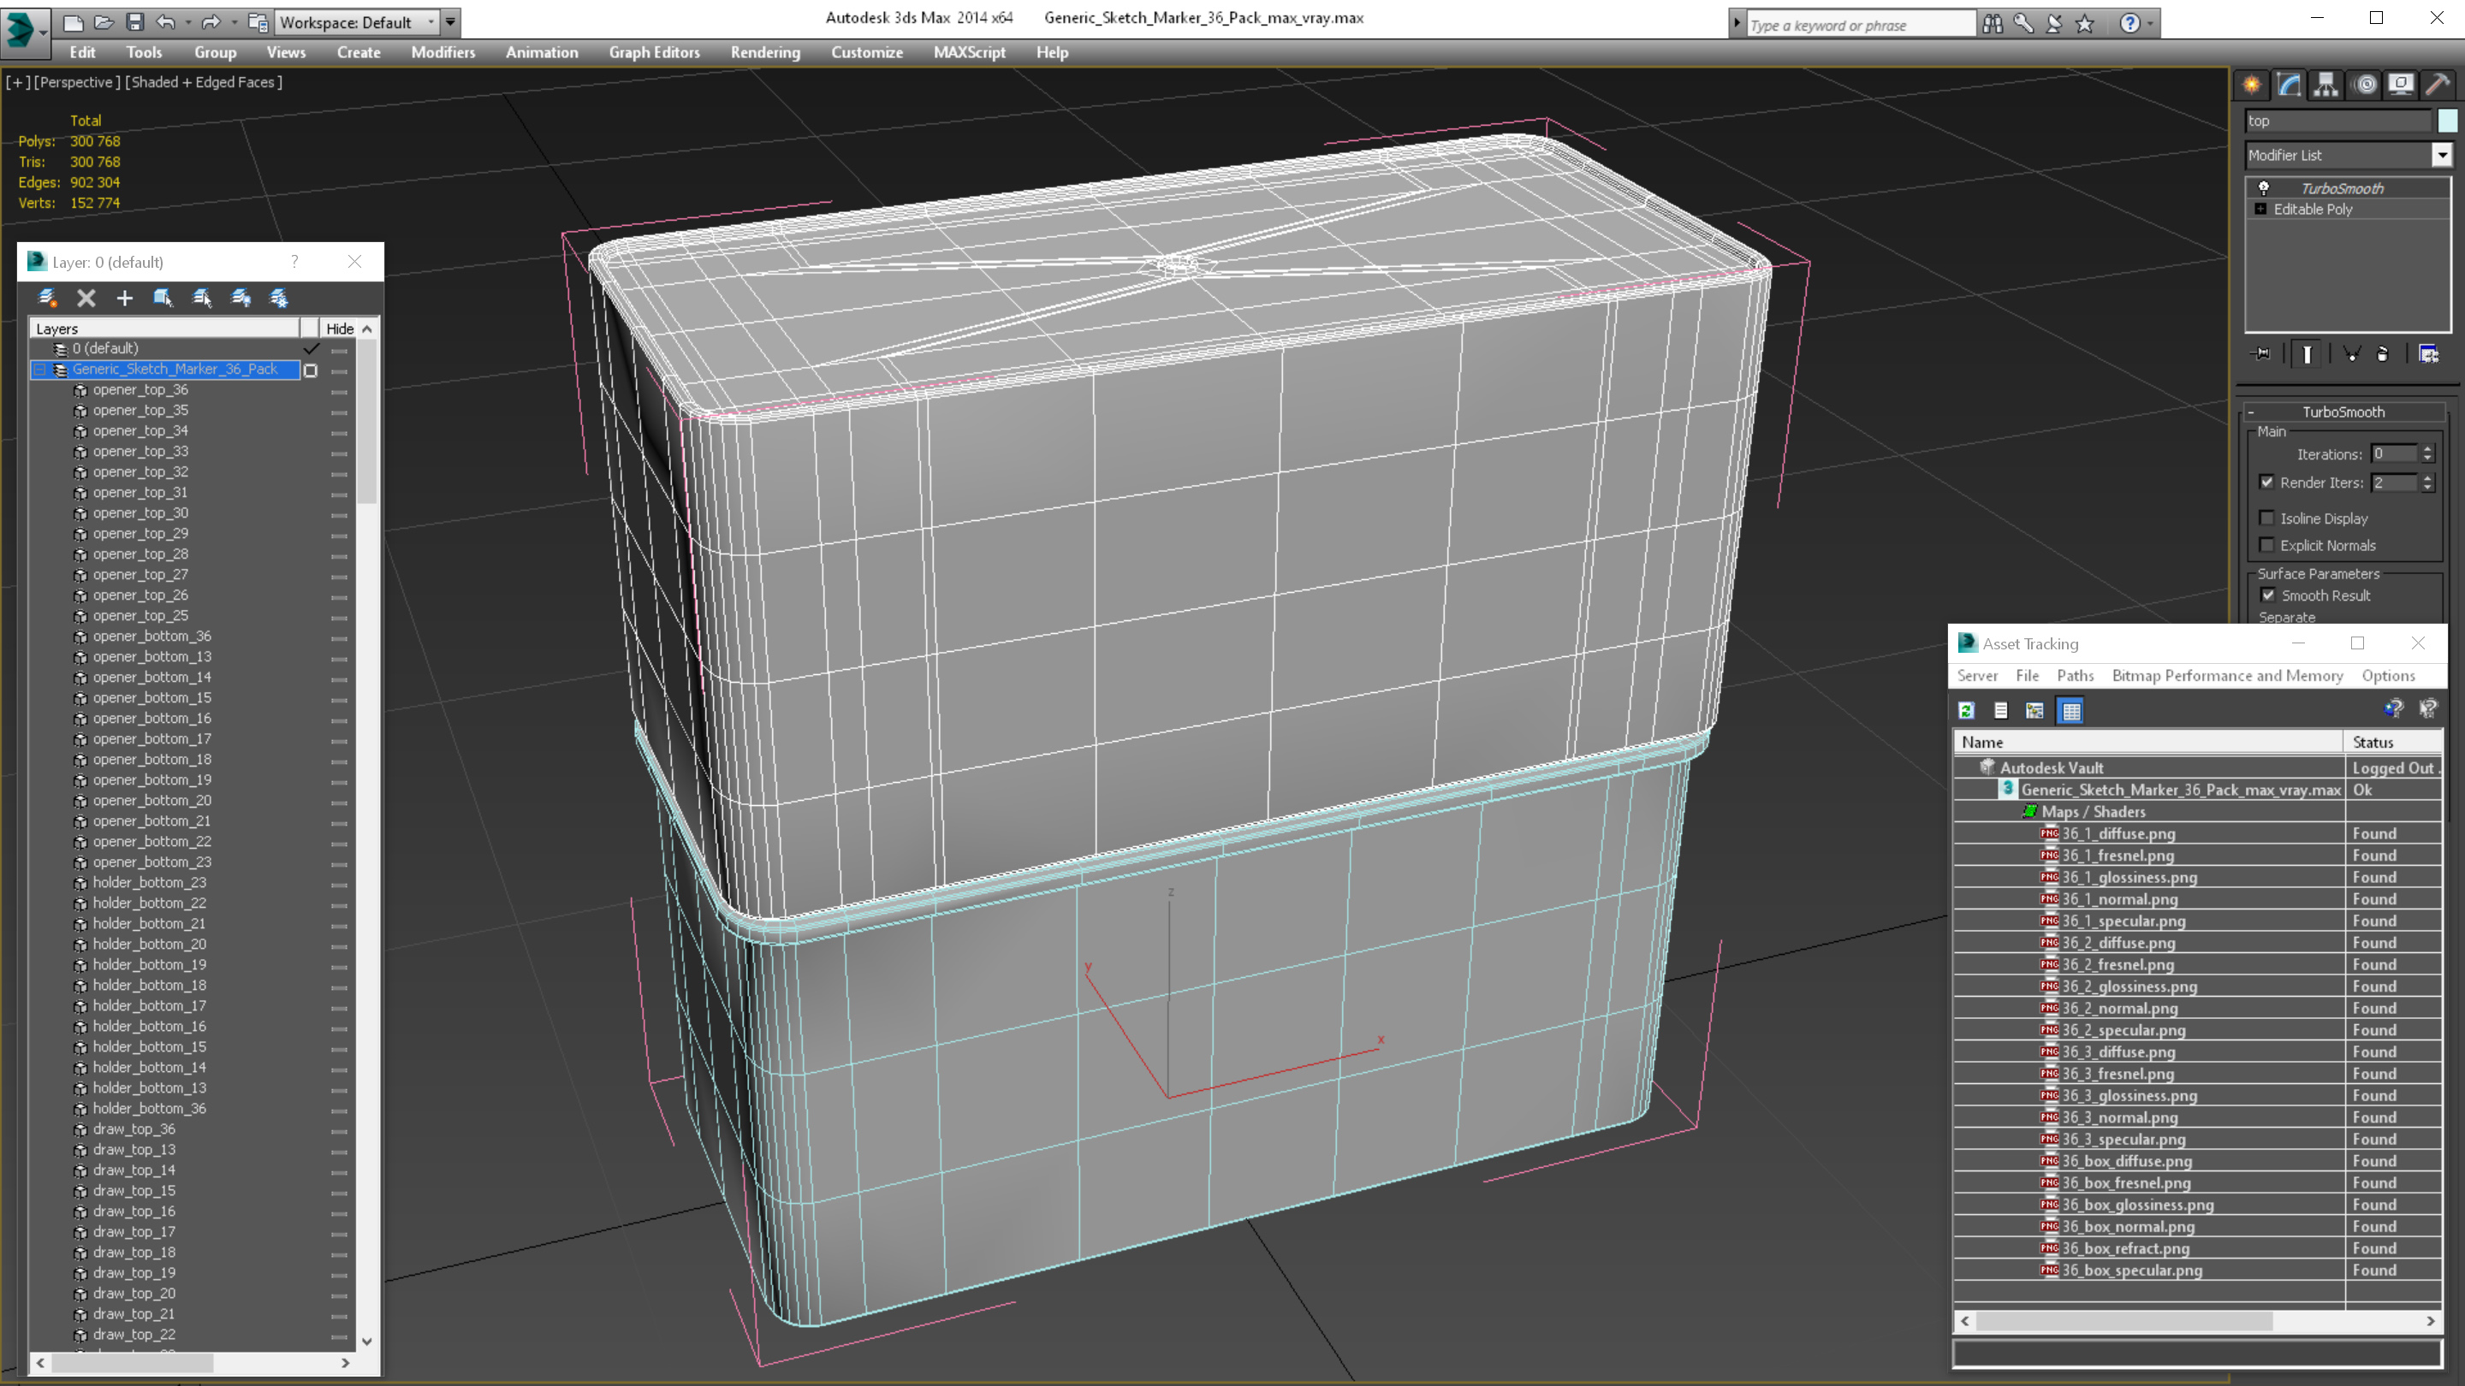Click the Hide column header in Layer dialog

[x=340, y=329]
